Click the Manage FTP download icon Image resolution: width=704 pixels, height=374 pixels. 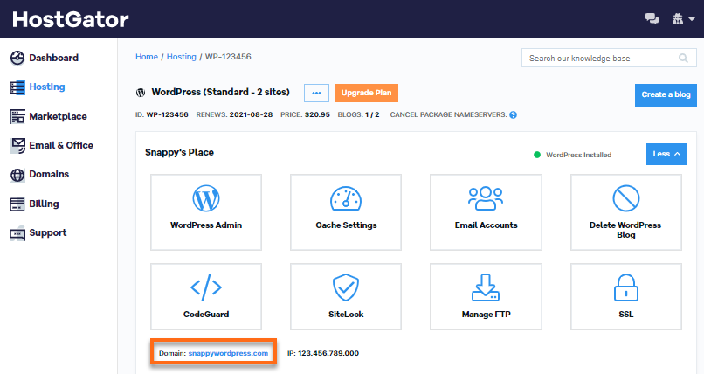point(486,287)
